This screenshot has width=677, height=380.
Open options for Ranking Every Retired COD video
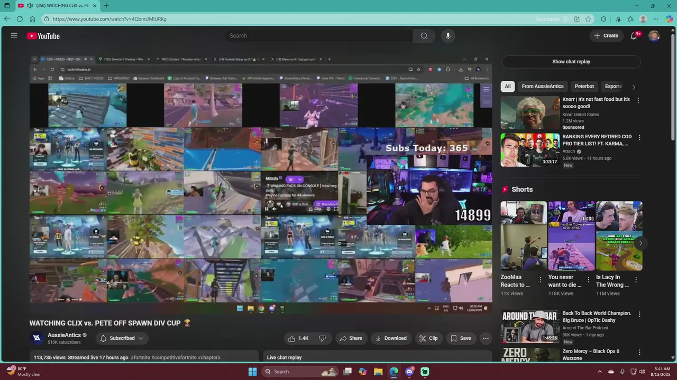pyautogui.click(x=639, y=138)
